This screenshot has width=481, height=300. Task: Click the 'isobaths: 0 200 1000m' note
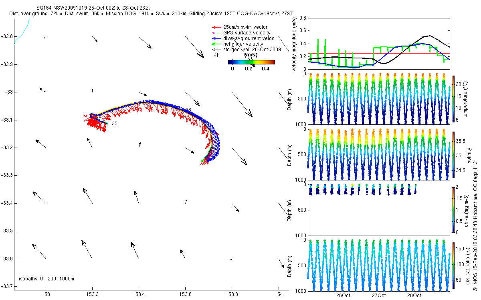point(46,279)
